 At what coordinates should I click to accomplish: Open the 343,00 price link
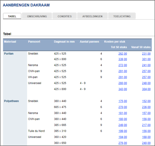(x=123, y=89)
